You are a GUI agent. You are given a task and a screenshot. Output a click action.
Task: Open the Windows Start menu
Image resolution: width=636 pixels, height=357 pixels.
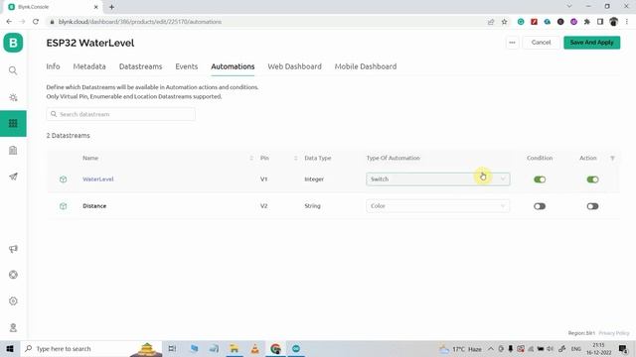click(x=10, y=348)
